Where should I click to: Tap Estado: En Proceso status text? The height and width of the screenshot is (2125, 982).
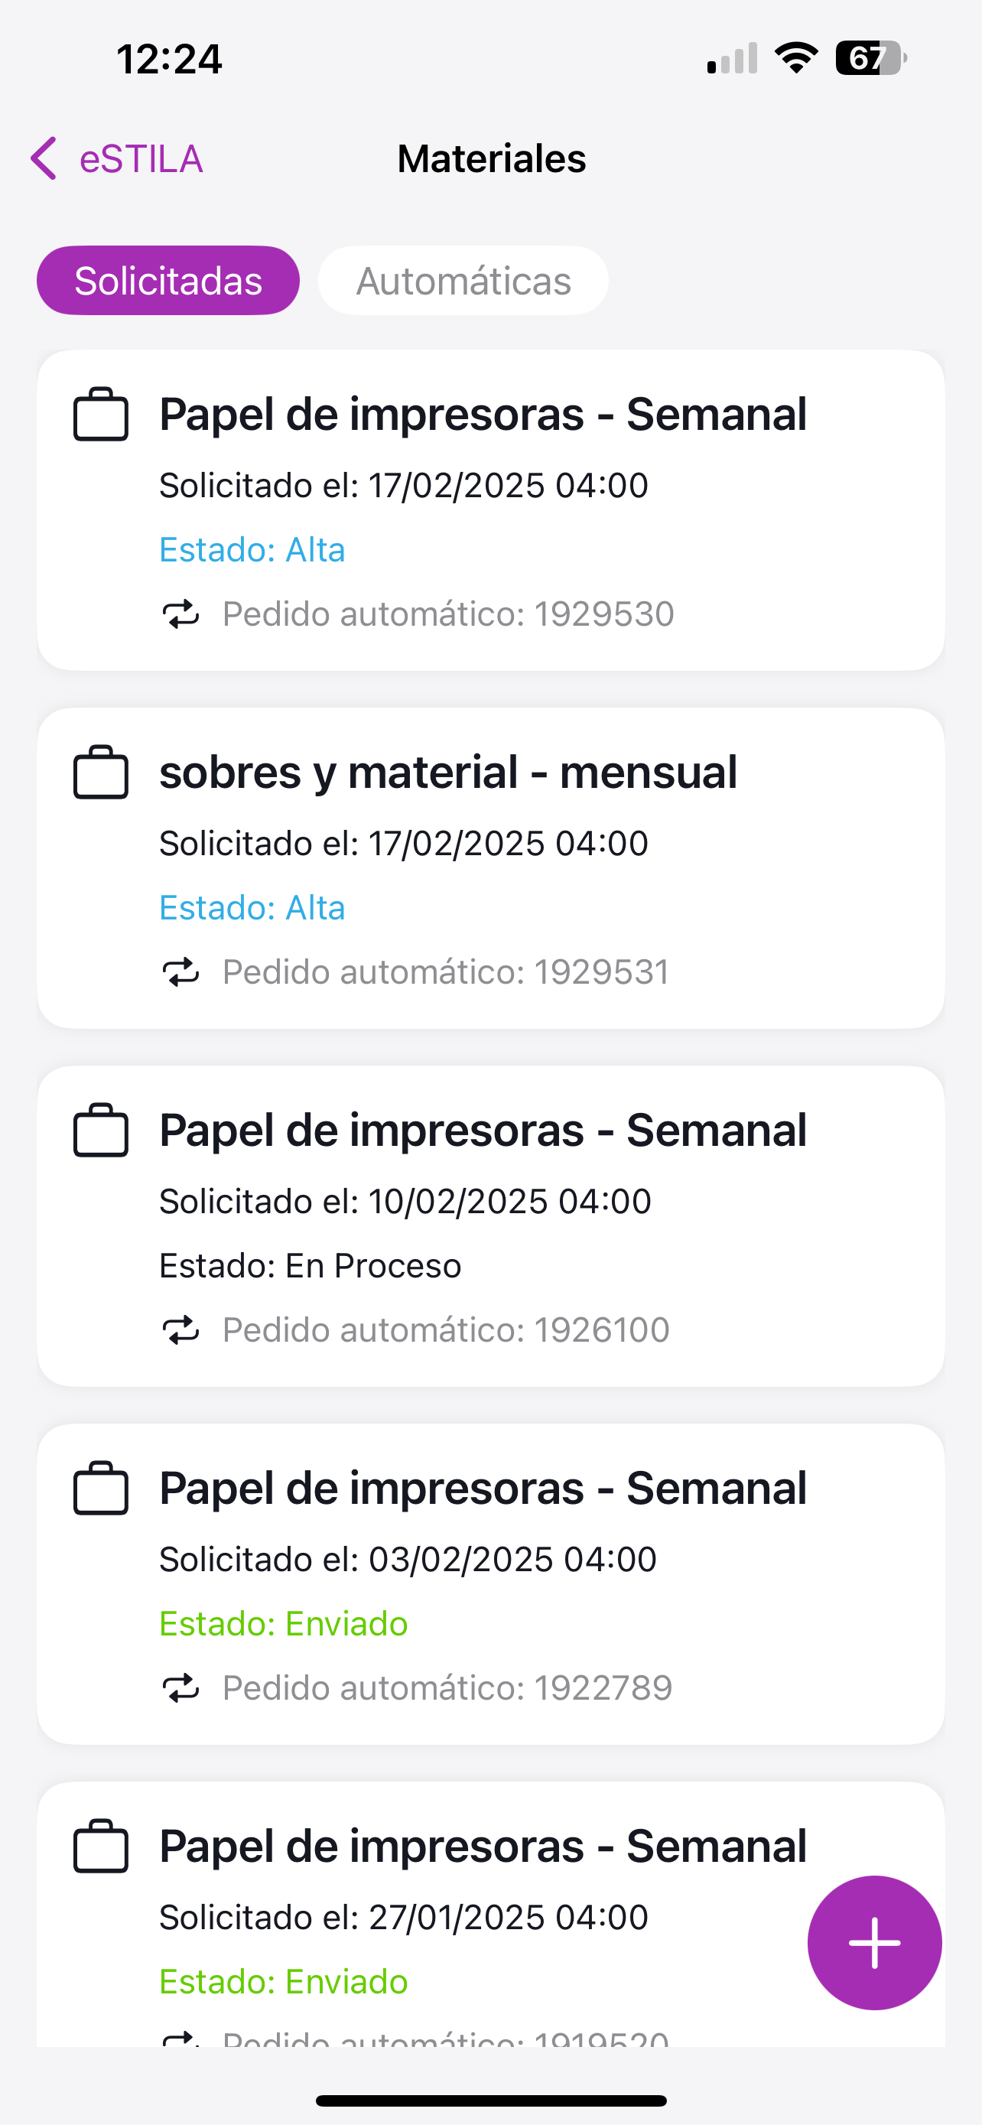(x=310, y=1265)
